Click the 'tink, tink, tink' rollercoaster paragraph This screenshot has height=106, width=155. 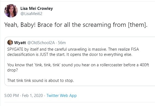click(78, 67)
